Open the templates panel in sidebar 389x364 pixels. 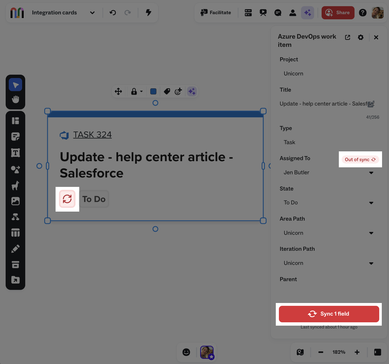(15, 120)
